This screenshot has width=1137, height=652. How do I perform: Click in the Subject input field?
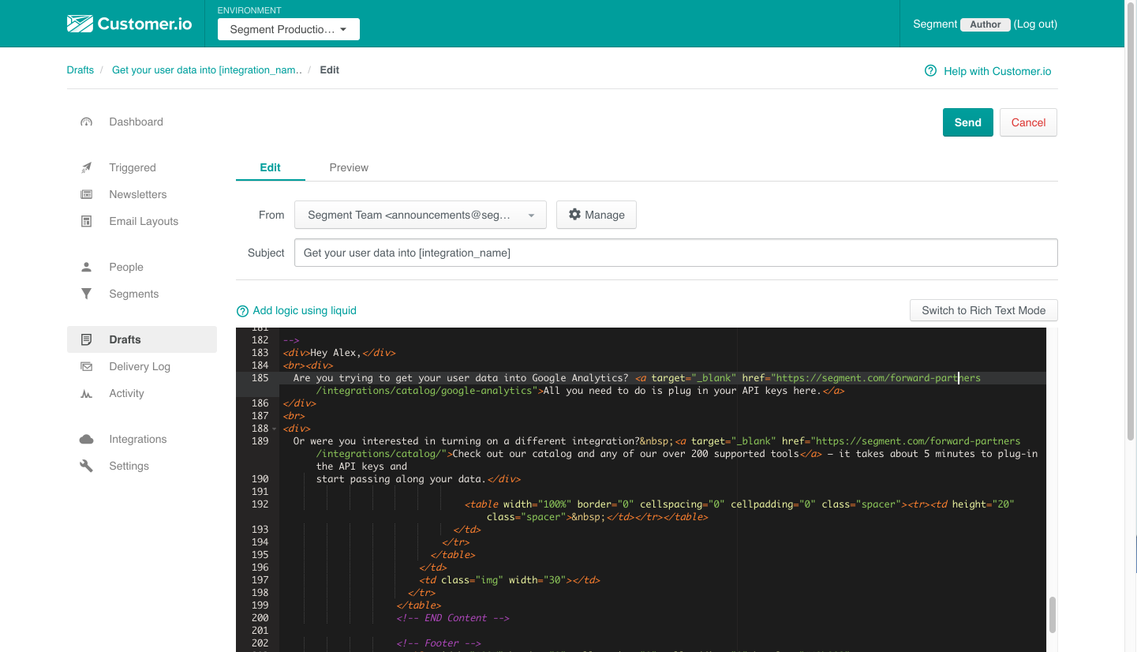tap(675, 253)
